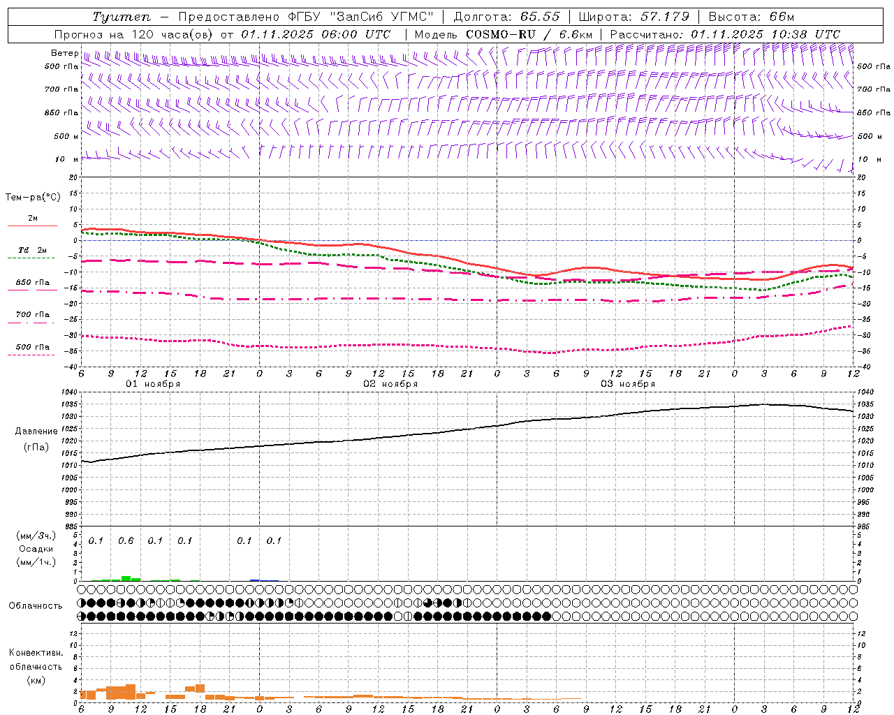Click the "Давление" pressure panel label
Viewport: 894px width, 715px height.
click(x=36, y=432)
